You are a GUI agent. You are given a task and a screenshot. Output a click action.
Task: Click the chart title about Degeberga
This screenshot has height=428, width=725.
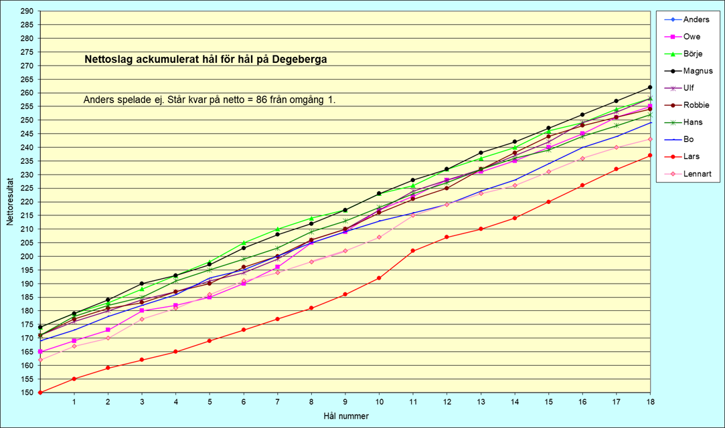(x=206, y=60)
